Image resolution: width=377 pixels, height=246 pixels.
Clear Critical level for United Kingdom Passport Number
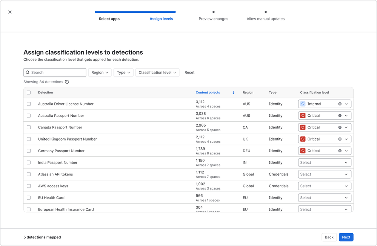[x=340, y=139]
